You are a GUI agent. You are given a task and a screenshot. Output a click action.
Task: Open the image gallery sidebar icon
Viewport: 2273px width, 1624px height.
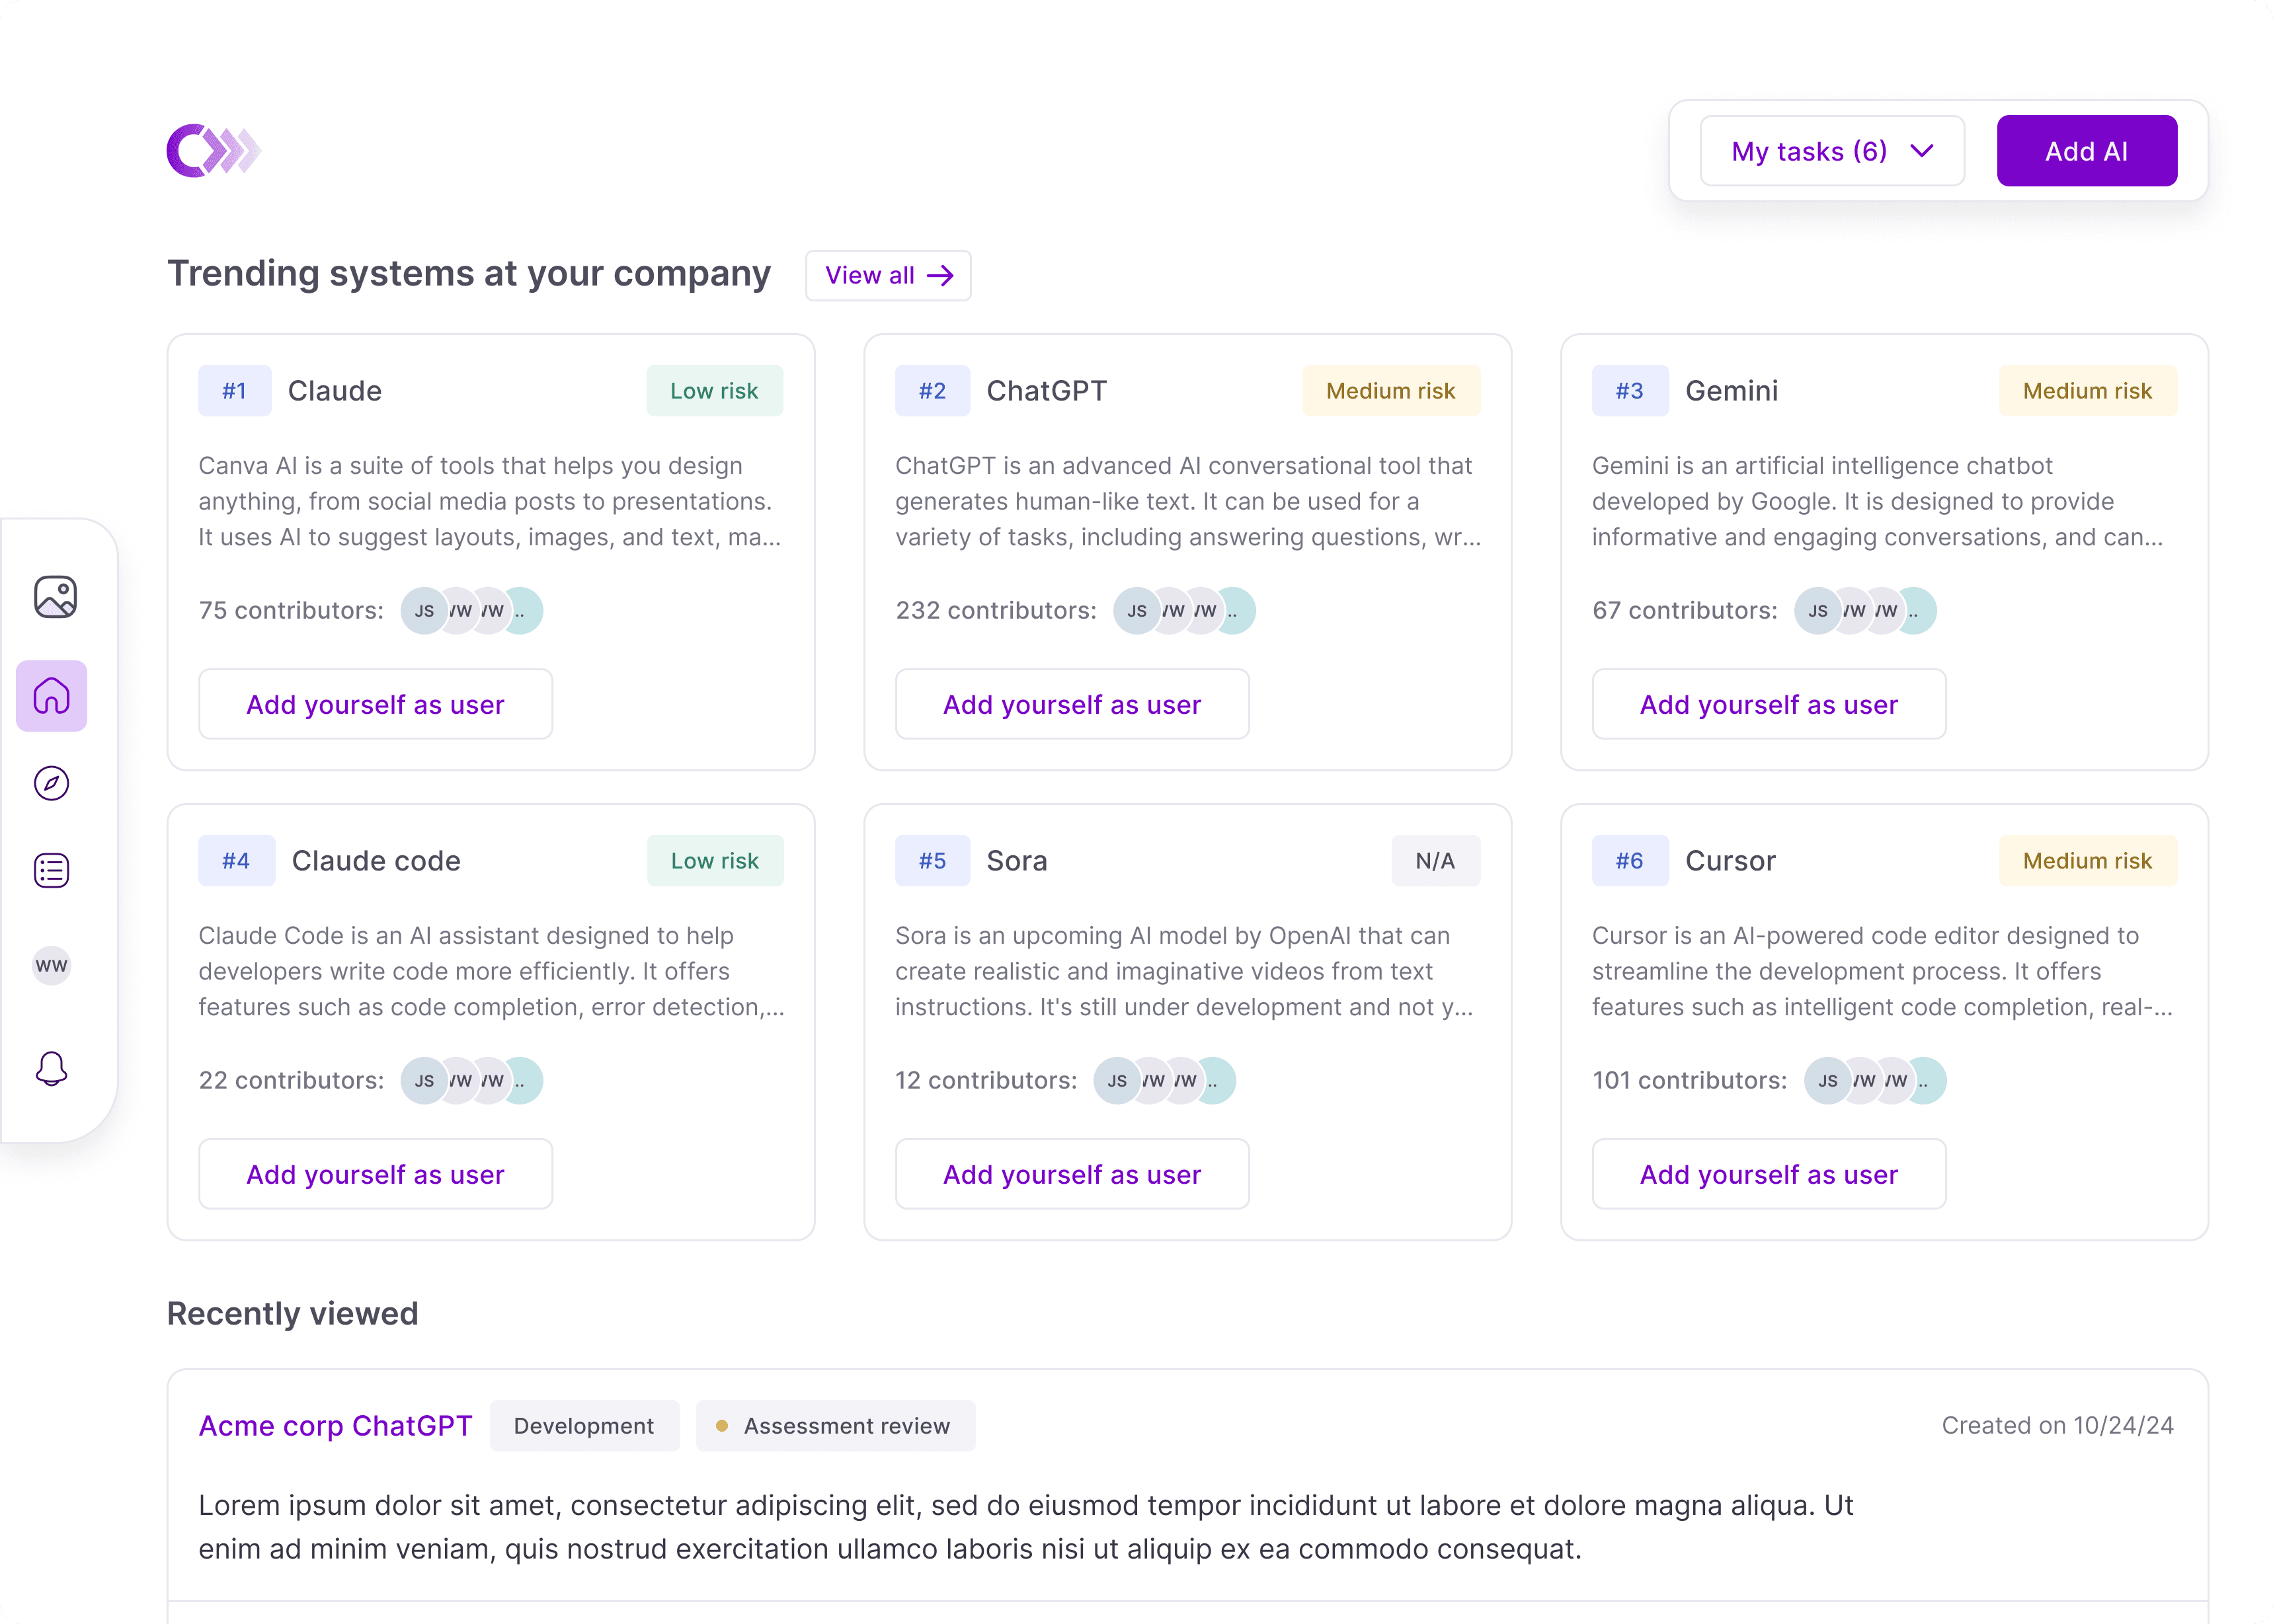(55, 597)
